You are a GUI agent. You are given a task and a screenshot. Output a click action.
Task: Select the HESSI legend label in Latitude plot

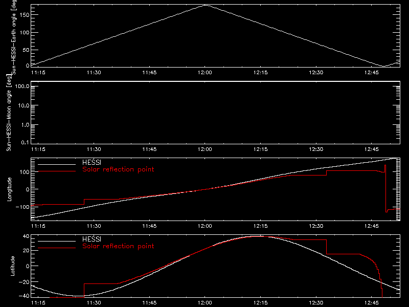[x=92, y=239]
